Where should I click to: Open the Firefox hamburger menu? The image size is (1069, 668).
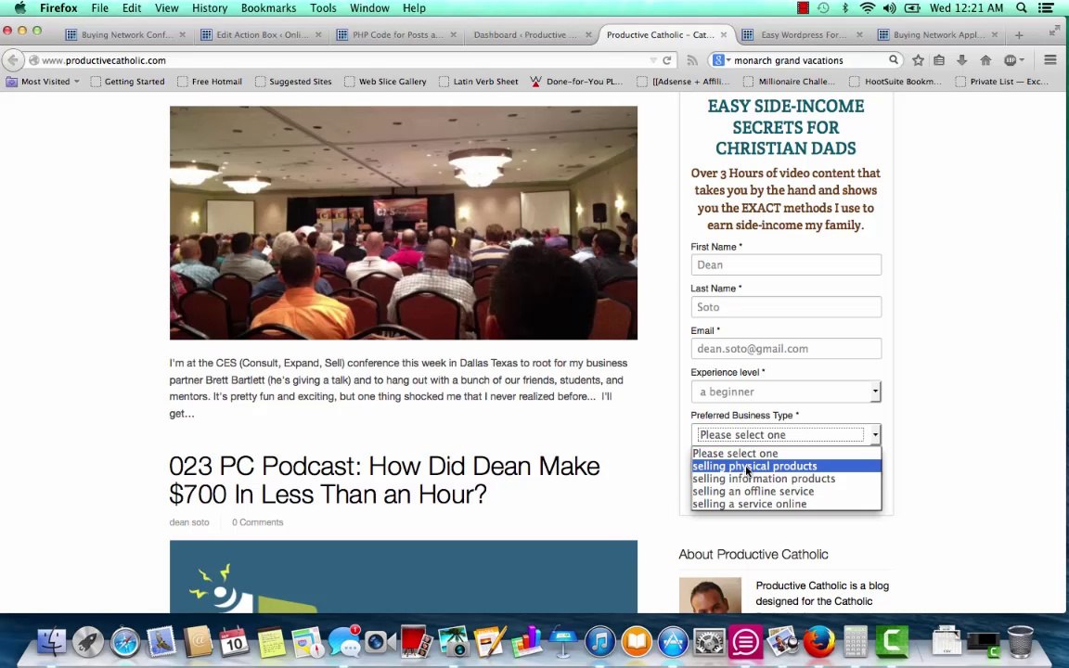click(x=1050, y=60)
